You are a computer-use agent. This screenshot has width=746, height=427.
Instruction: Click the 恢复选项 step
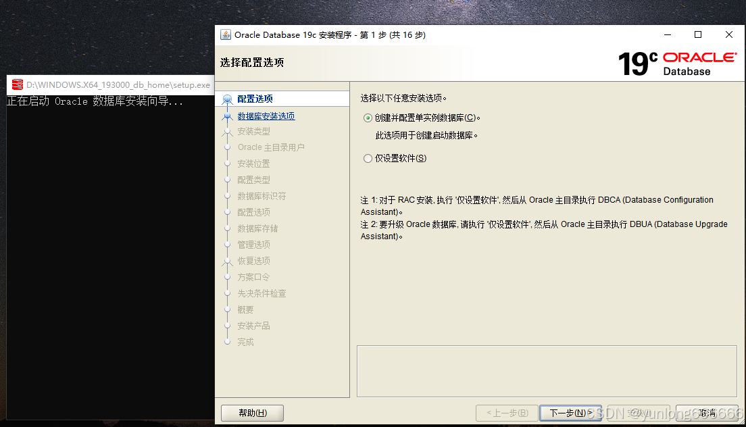point(253,261)
